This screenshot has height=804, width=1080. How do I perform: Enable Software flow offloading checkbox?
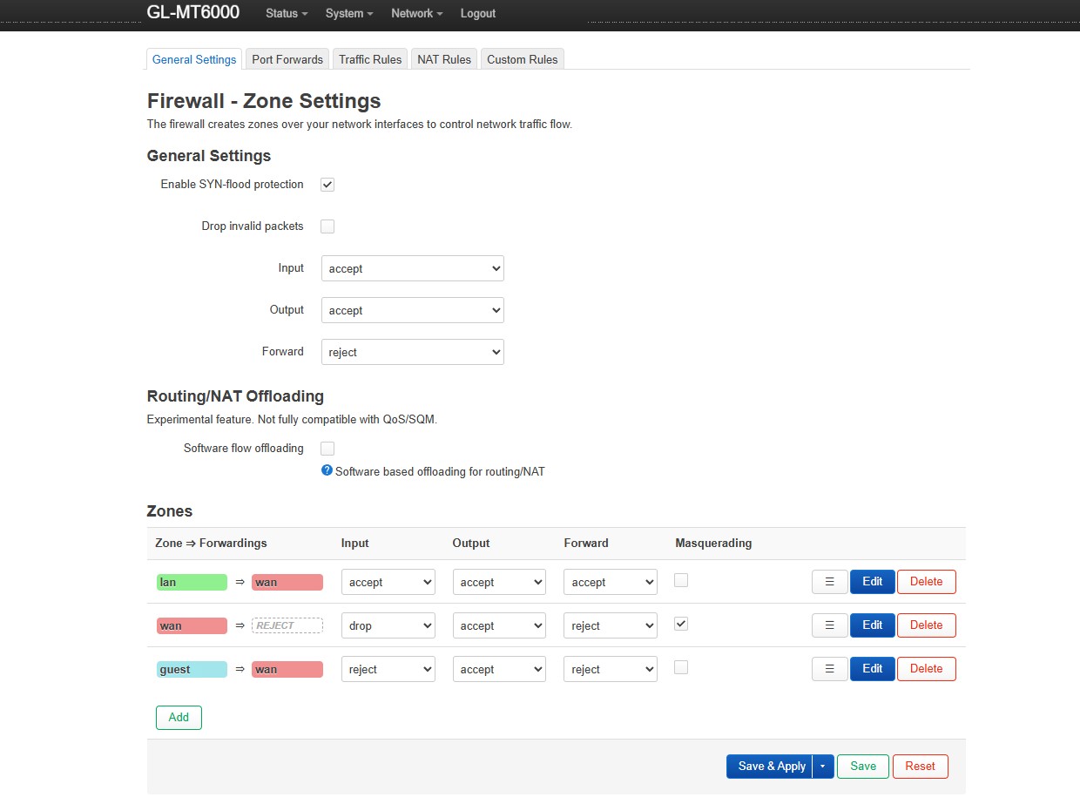(x=327, y=449)
